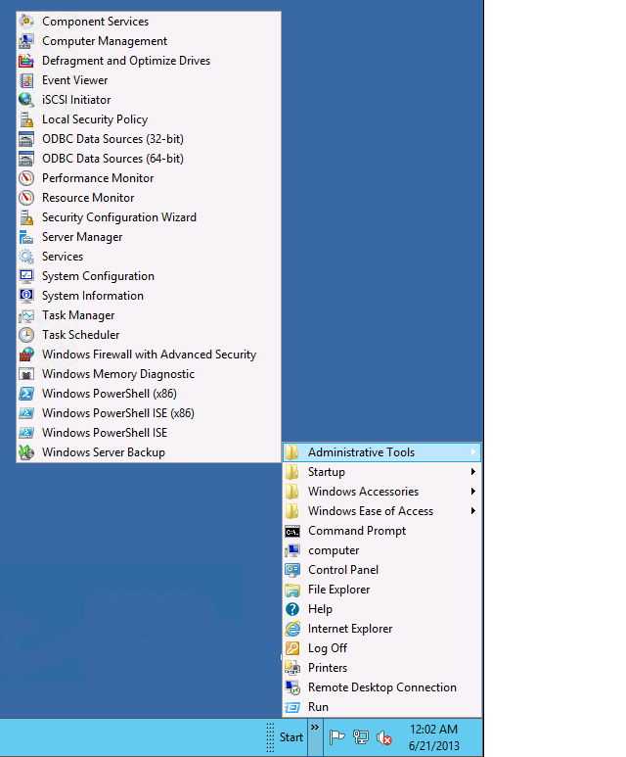This screenshot has height=757, width=626.
Task: Expand the Startup submenu arrow
Action: tap(473, 472)
